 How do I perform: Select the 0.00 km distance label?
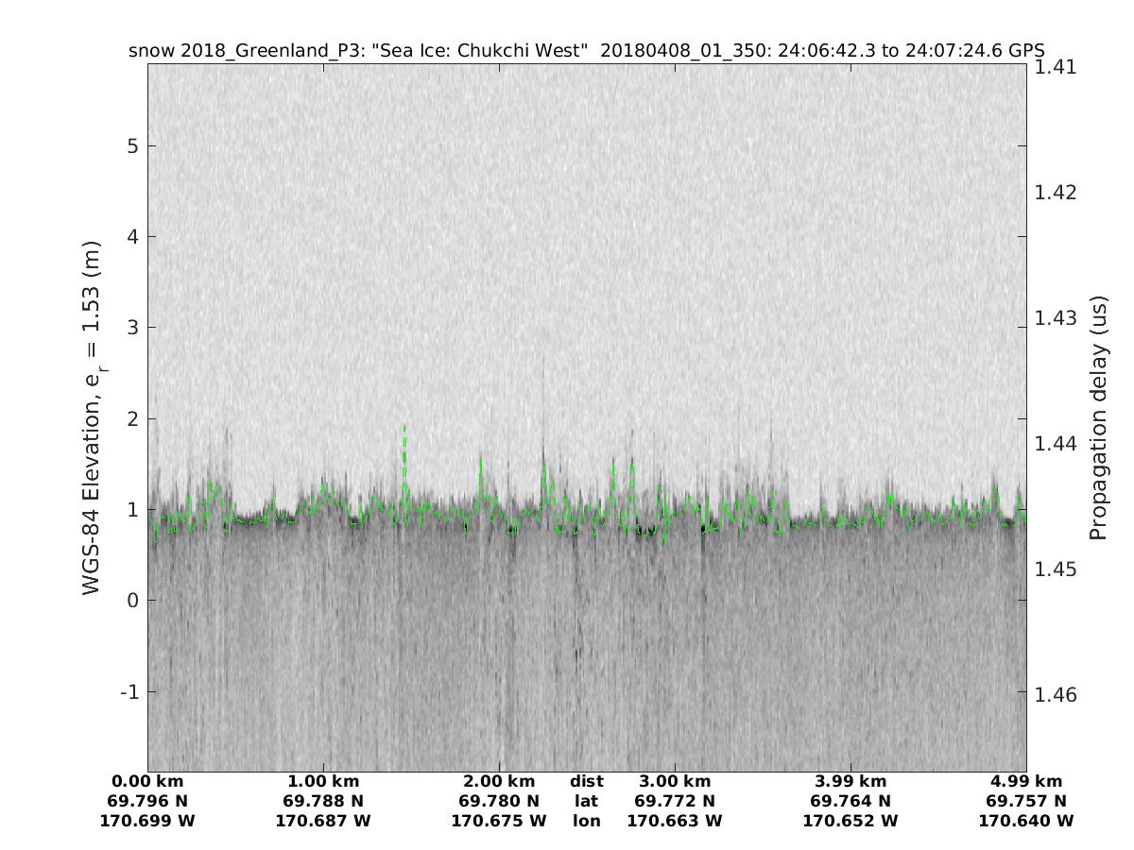(147, 781)
